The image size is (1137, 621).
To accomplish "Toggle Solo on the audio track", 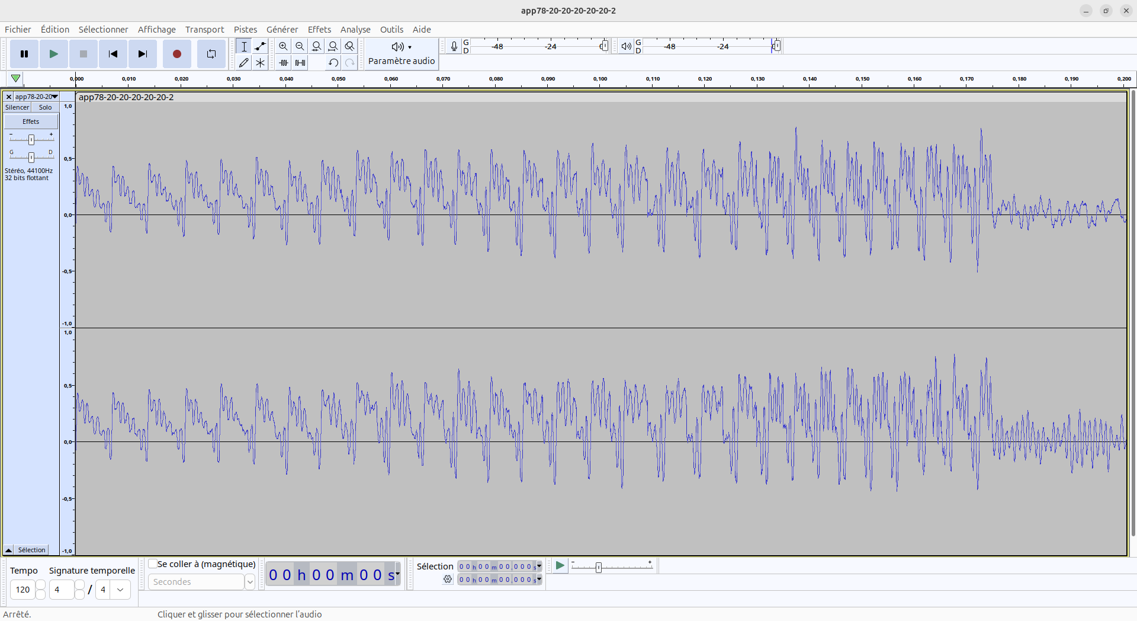I will 45,107.
